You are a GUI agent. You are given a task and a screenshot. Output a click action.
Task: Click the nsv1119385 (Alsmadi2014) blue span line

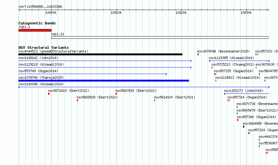[239, 61]
